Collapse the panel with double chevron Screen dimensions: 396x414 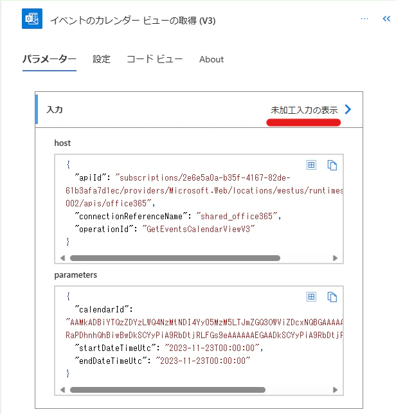coord(386,19)
